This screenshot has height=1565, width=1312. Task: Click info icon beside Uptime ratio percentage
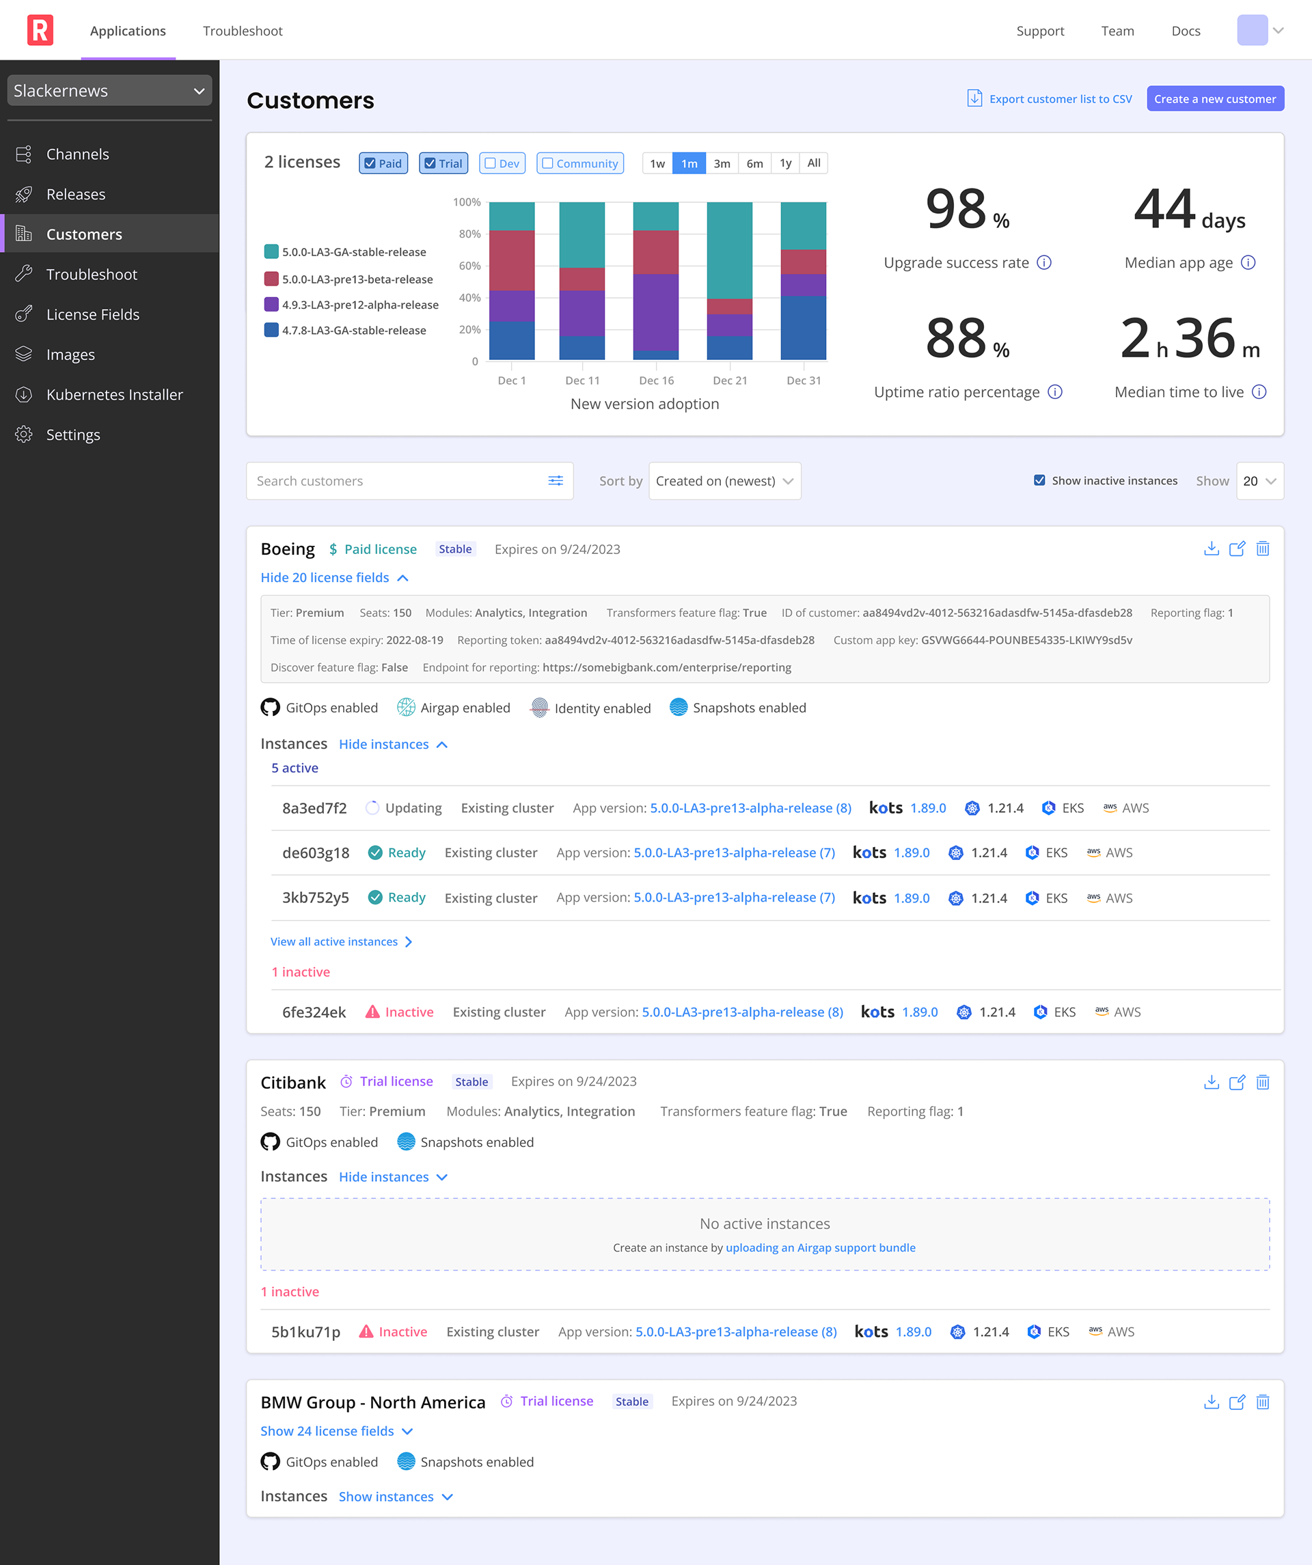click(1055, 392)
